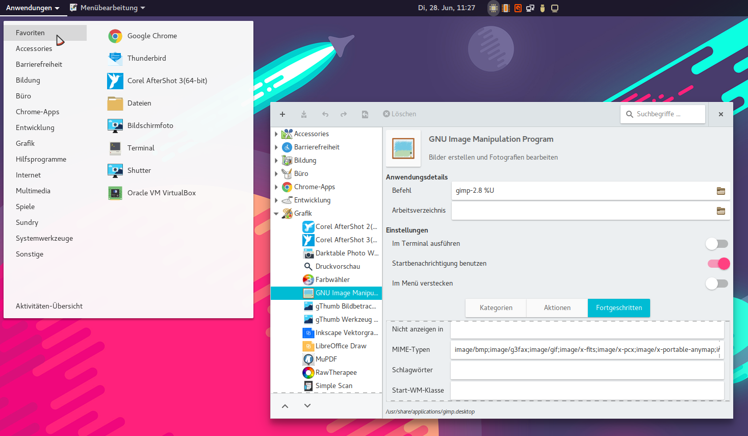Image resolution: width=748 pixels, height=436 pixels.
Task: Click the redo arrow in the toolbar
Action: [x=344, y=114]
